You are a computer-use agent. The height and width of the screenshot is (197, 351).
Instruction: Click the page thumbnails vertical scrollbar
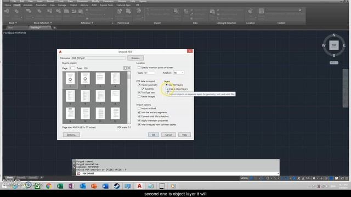[x=129, y=97]
